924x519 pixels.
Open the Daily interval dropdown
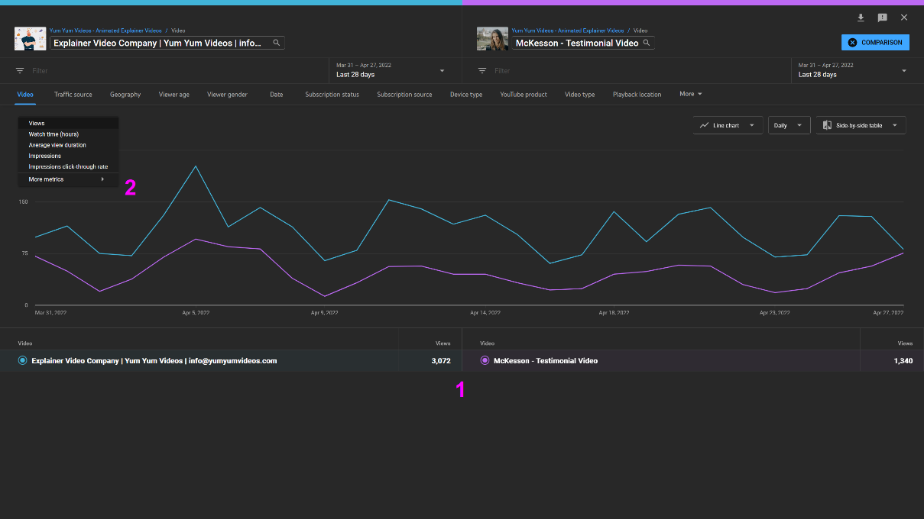point(789,124)
